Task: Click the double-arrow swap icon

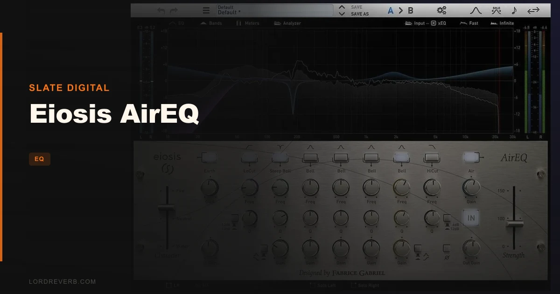Action: 533,10
